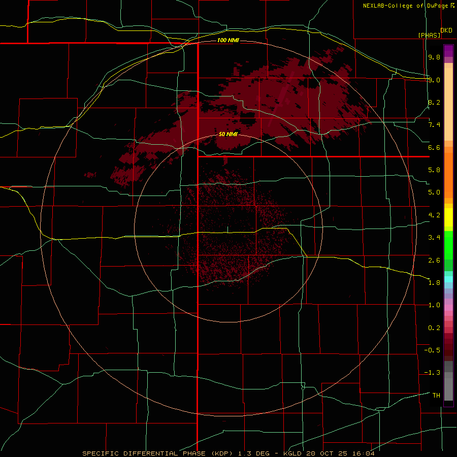Select the 6.6 scale label
Viewport: 457px width, 457px height.
[434, 147]
